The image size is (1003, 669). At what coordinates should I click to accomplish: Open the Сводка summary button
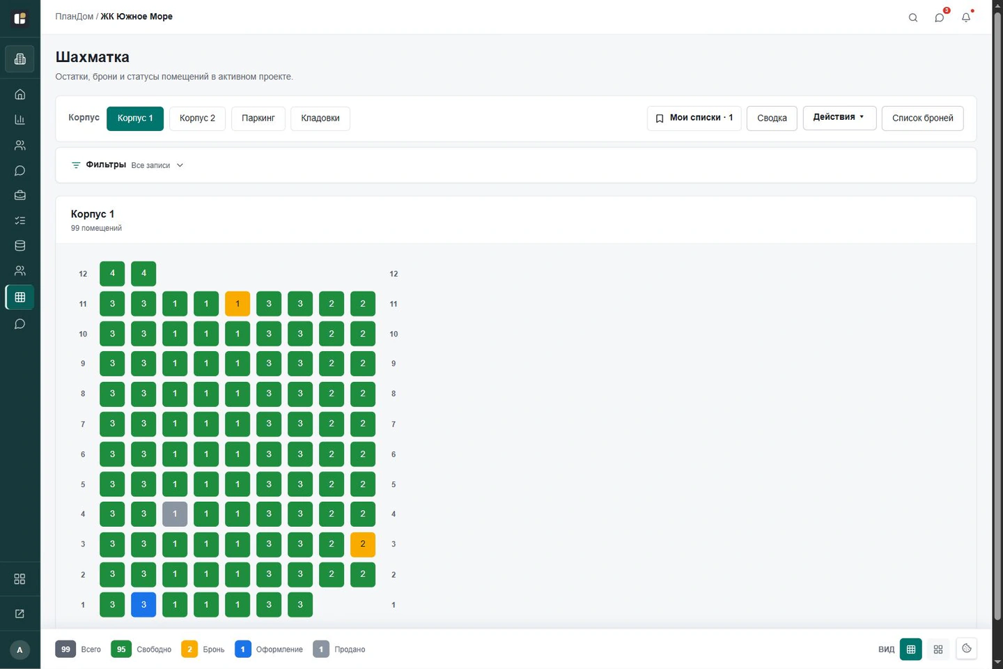coord(772,118)
